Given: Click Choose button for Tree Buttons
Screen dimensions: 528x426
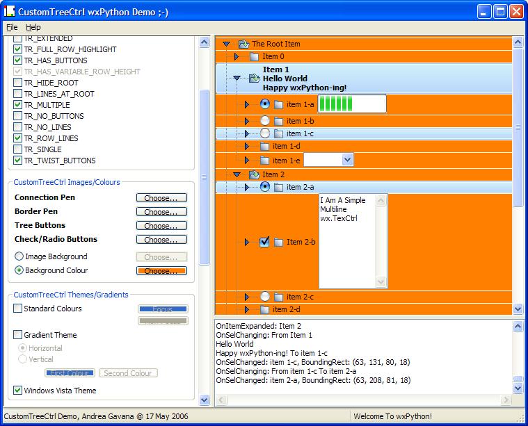Looking at the screenshot, I should click(161, 226).
